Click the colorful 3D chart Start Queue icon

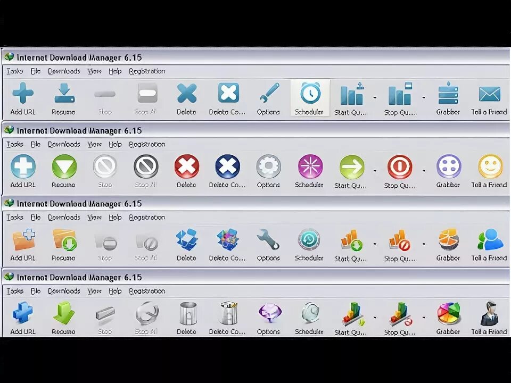353,314
